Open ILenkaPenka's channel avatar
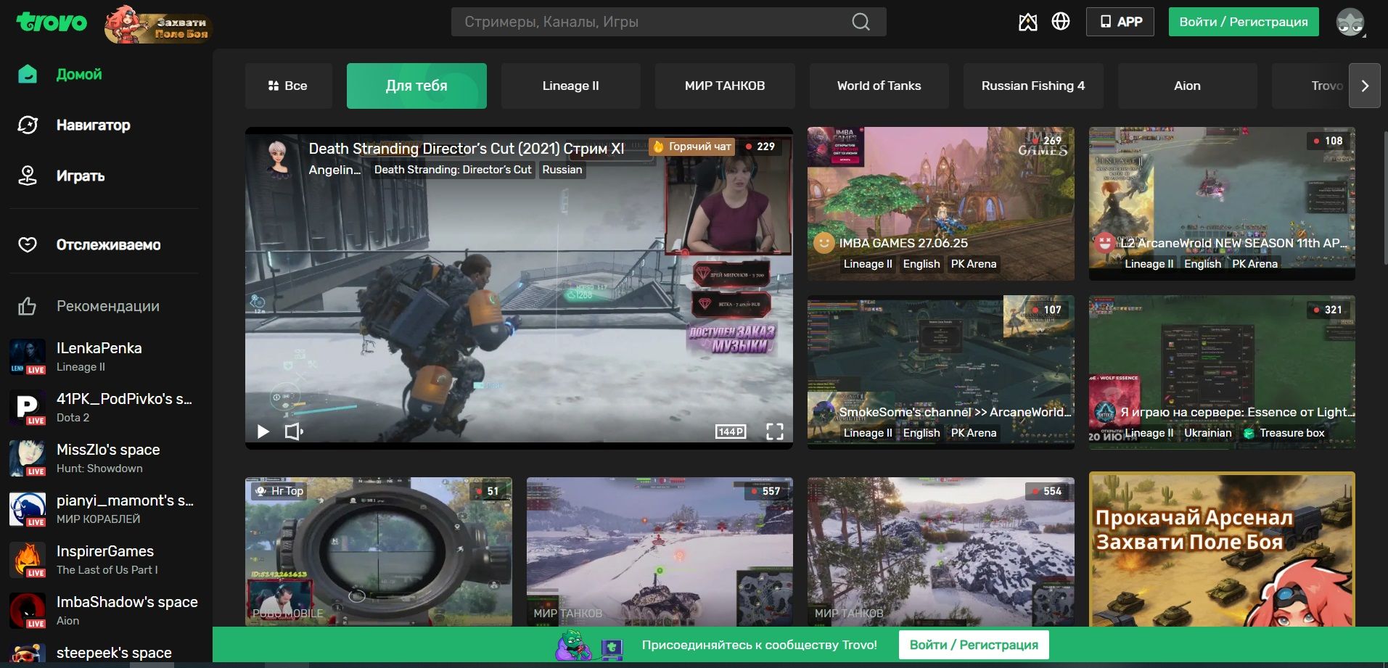1388x668 pixels. tap(28, 357)
